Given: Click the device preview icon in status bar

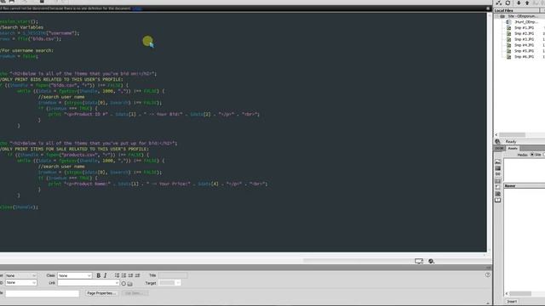Looking at the screenshot, I should (x=419, y=261).
